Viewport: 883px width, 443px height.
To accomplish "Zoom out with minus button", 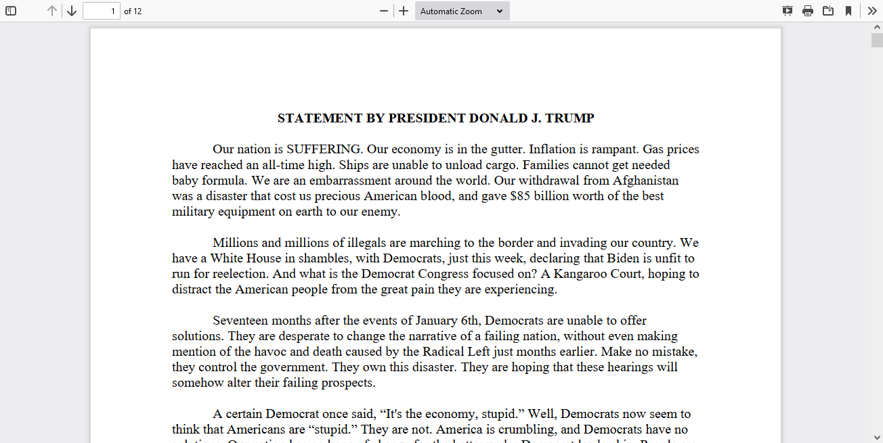I will tap(384, 11).
